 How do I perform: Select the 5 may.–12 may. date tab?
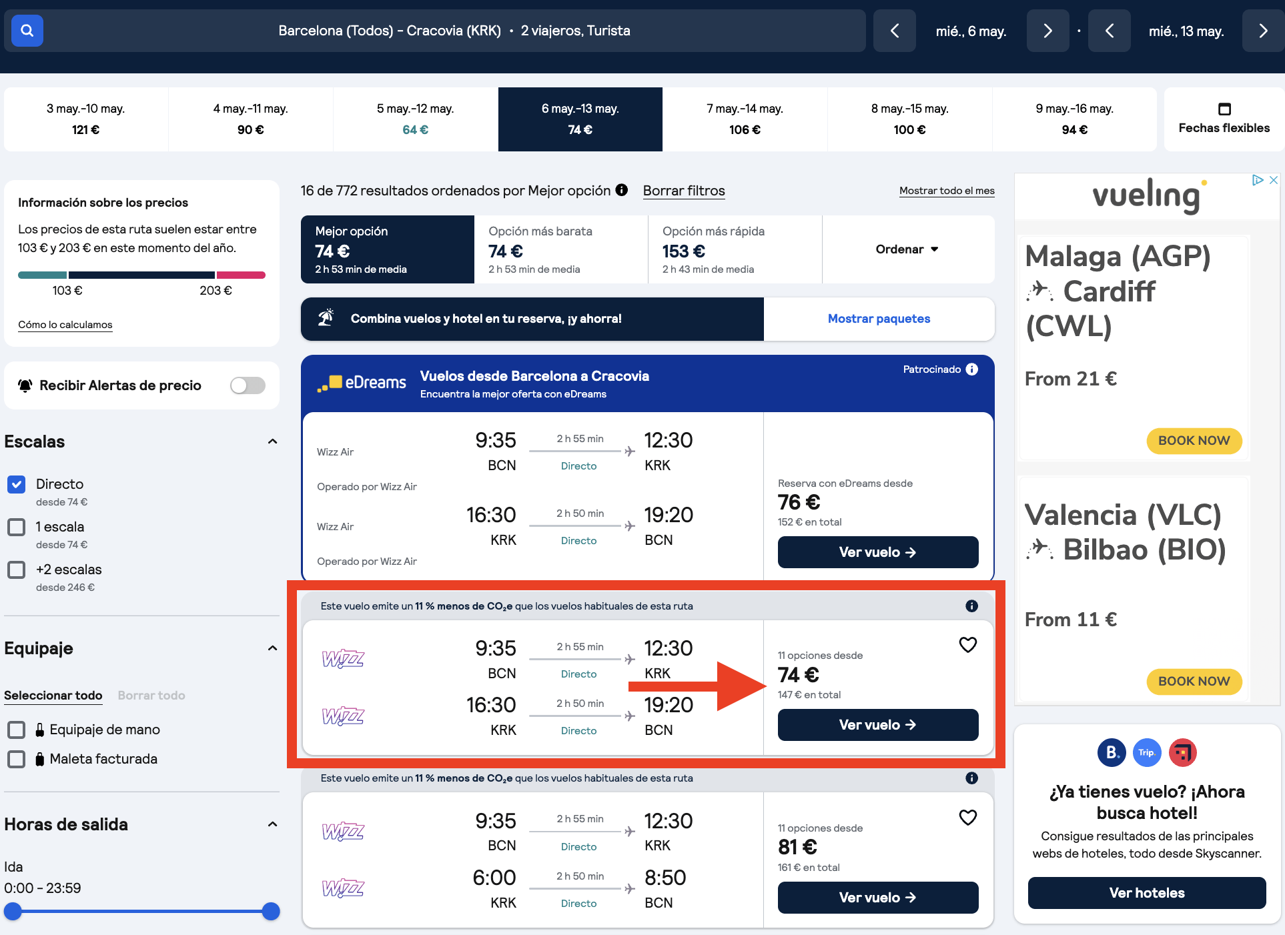(x=415, y=119)
